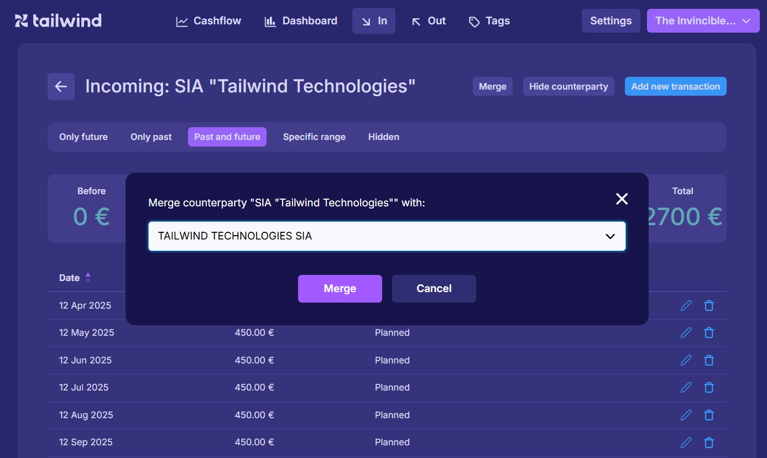Sort by the Date column arrows
The height and width of the screenshot is (458, 767).
click(x=88, y=278)
